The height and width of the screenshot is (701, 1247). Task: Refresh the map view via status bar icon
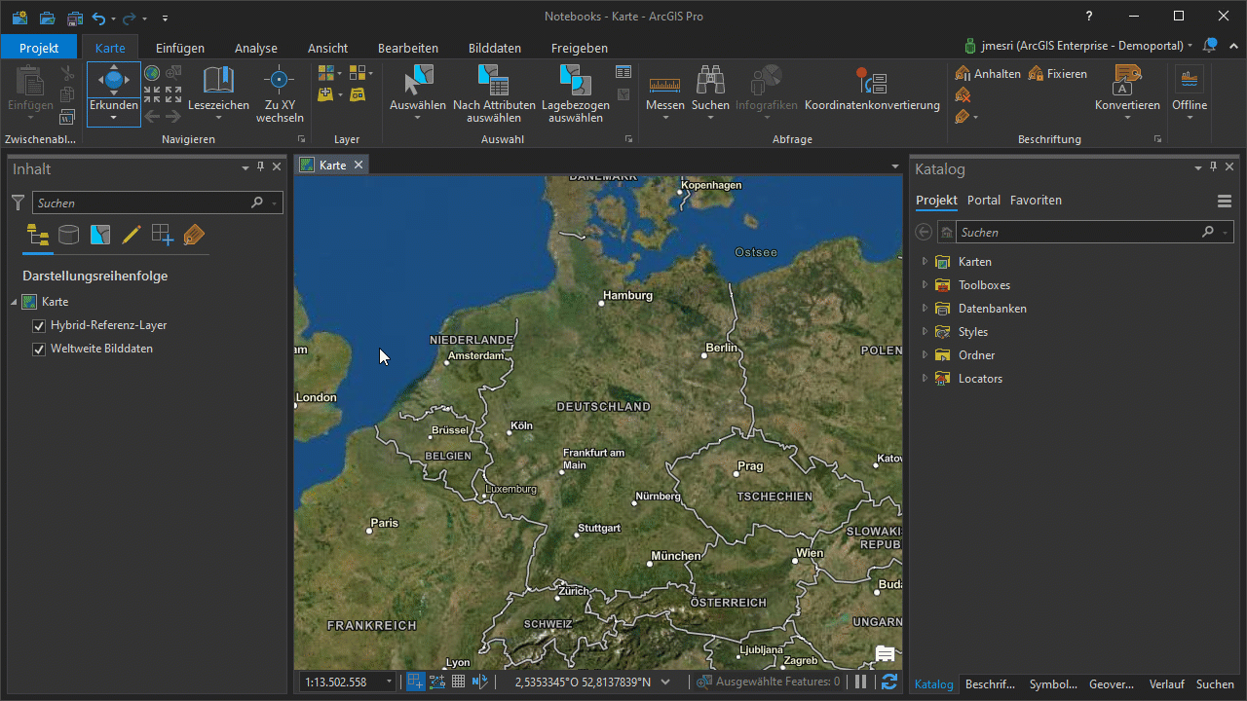pyautogui.click(x=888, y=682)
